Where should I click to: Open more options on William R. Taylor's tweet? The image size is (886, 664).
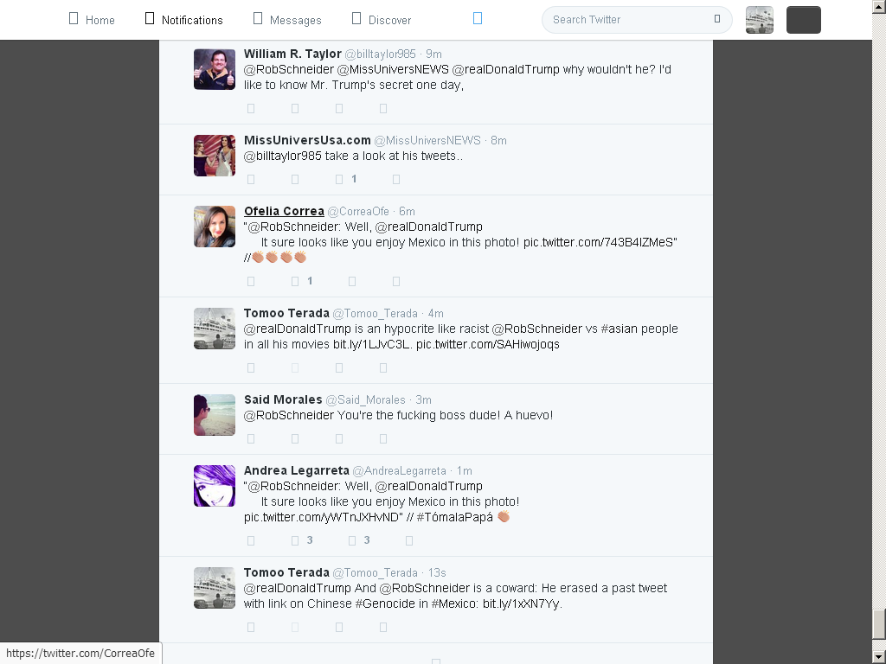click(x=383, y=108)
